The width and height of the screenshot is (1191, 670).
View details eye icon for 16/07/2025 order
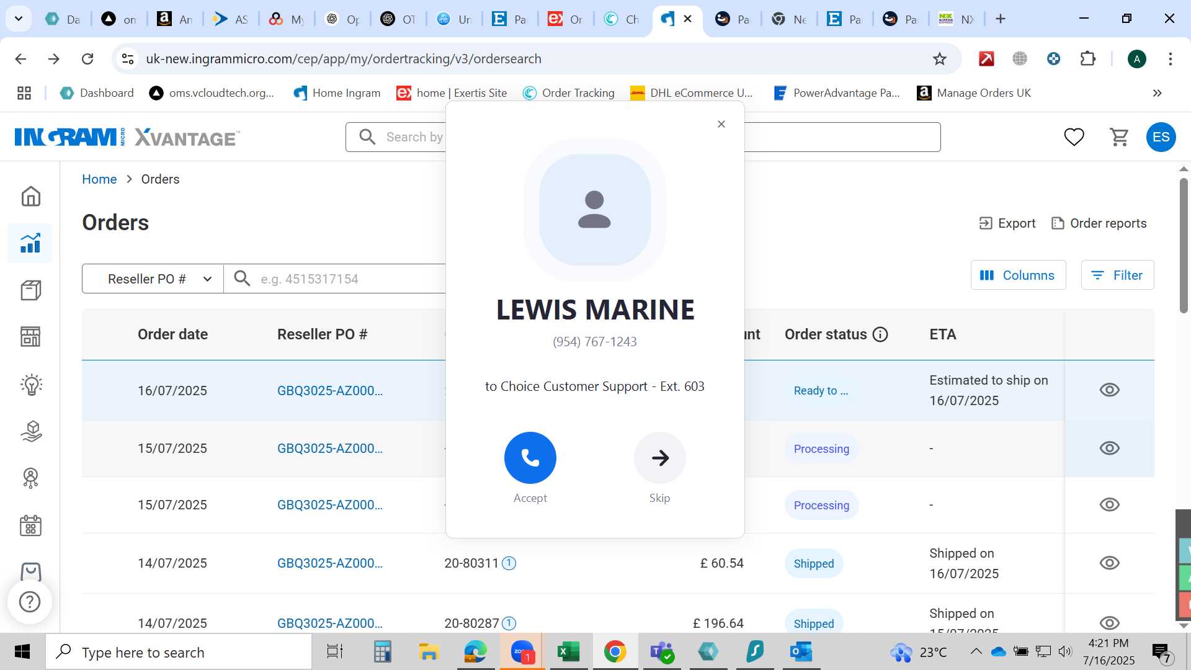(x=1109, y=390)
